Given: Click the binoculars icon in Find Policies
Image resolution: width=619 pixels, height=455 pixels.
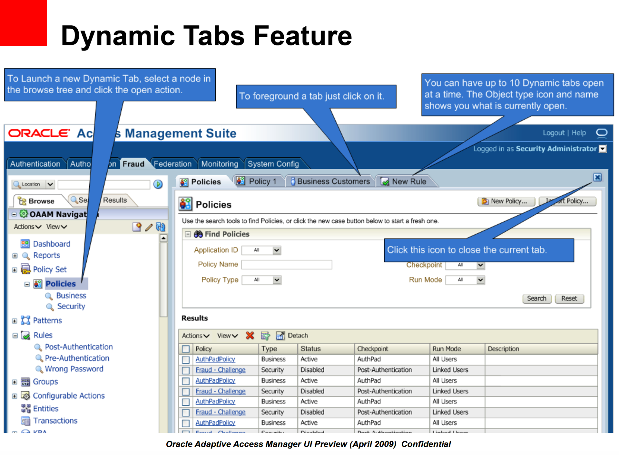Looking at the screenshot, I should click(x=198, y=234).
